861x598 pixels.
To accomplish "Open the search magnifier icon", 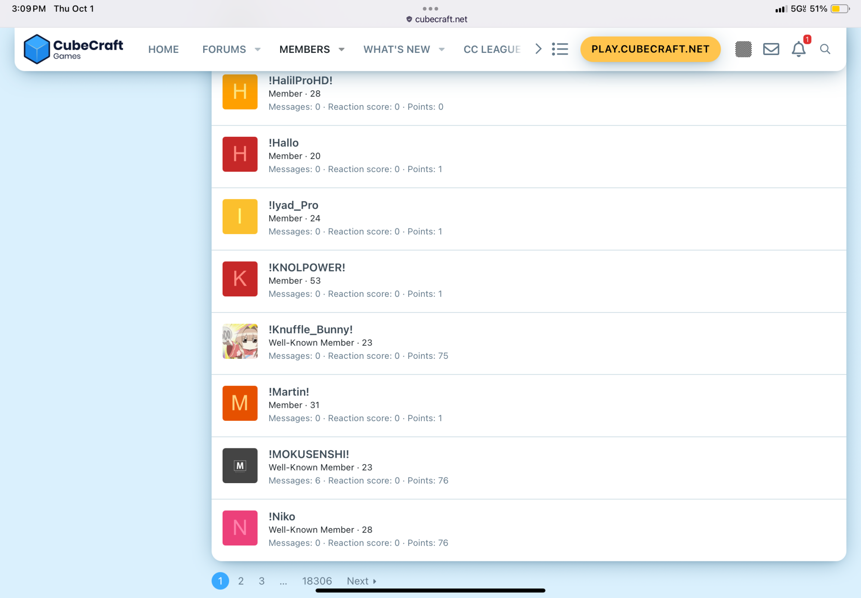I will [825, 49].
